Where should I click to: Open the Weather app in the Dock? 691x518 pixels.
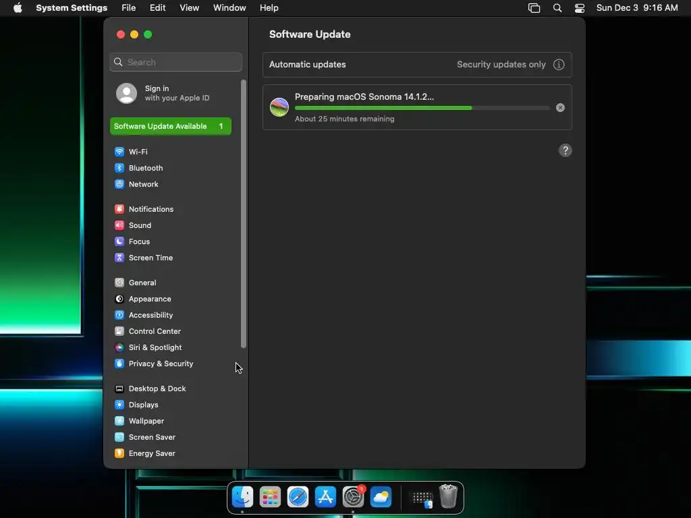tap(381, 497)
